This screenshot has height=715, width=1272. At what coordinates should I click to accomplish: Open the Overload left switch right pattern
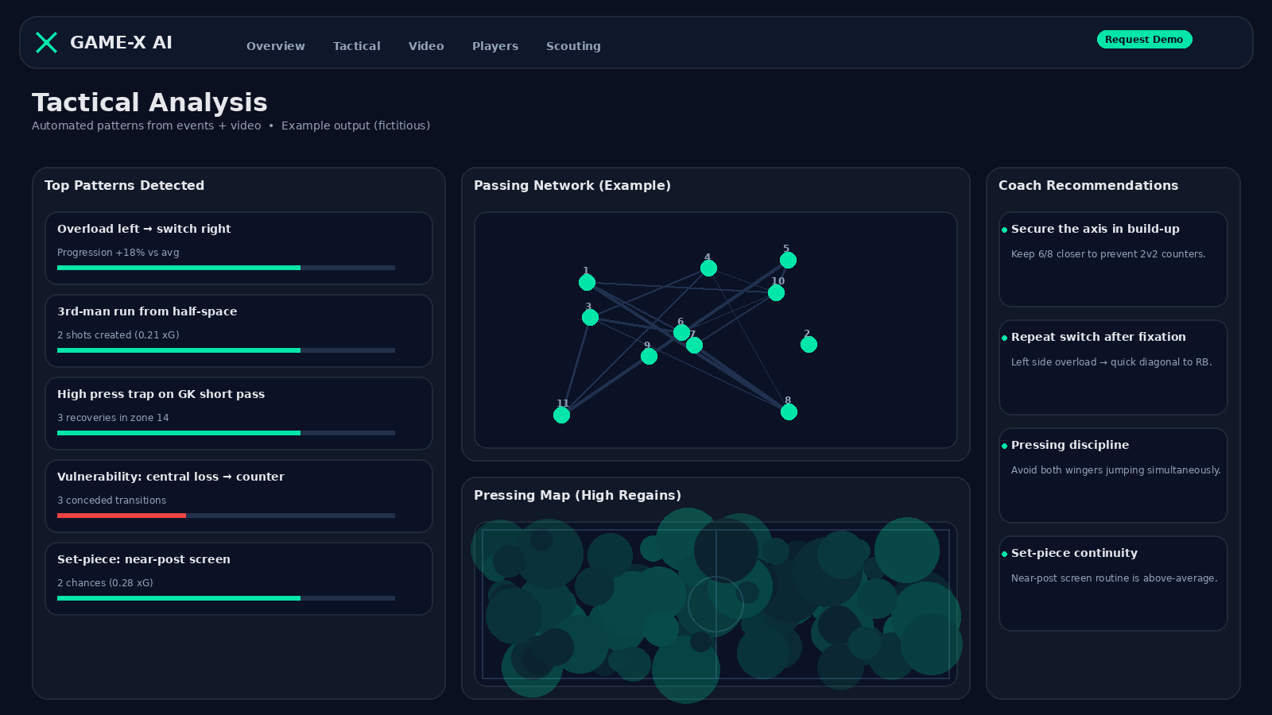click(238, 248)
